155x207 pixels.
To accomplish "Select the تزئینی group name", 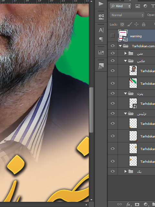I will click(142, 114).
